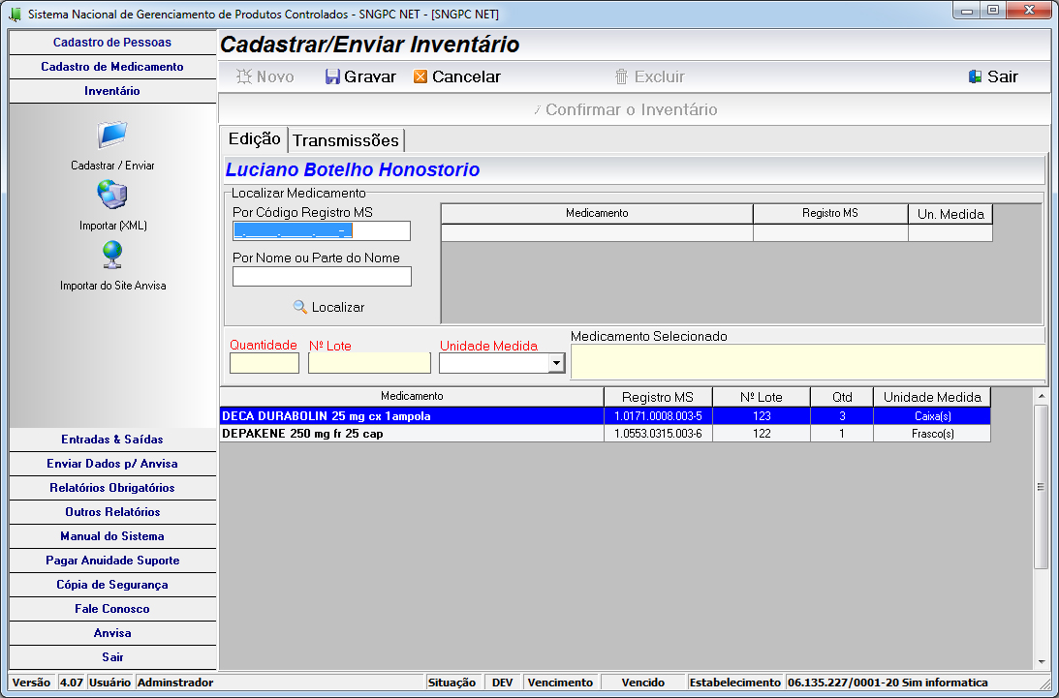
Task: Click the Cópia de Segurança button
Action: [111, 585]
